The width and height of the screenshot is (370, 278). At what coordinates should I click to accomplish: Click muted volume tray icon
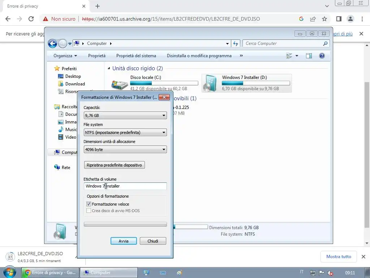pos(330,273)
